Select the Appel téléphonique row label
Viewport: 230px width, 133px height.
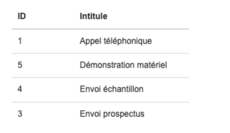click(x=116, y=41)
